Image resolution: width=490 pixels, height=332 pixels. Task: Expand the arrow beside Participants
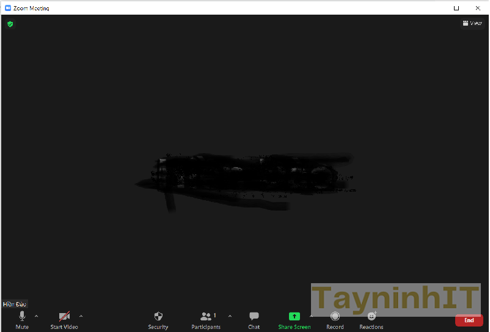tap(230, 316)
